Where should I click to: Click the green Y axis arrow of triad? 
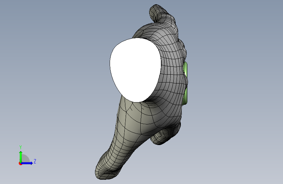(x=21, y=156)
